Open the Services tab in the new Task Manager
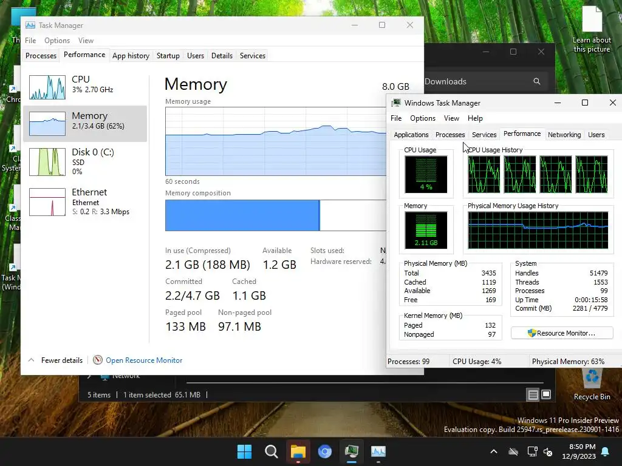 point(252,55)
